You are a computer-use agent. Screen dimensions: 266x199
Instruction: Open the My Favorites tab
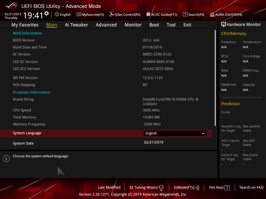(x=25, y=25)
